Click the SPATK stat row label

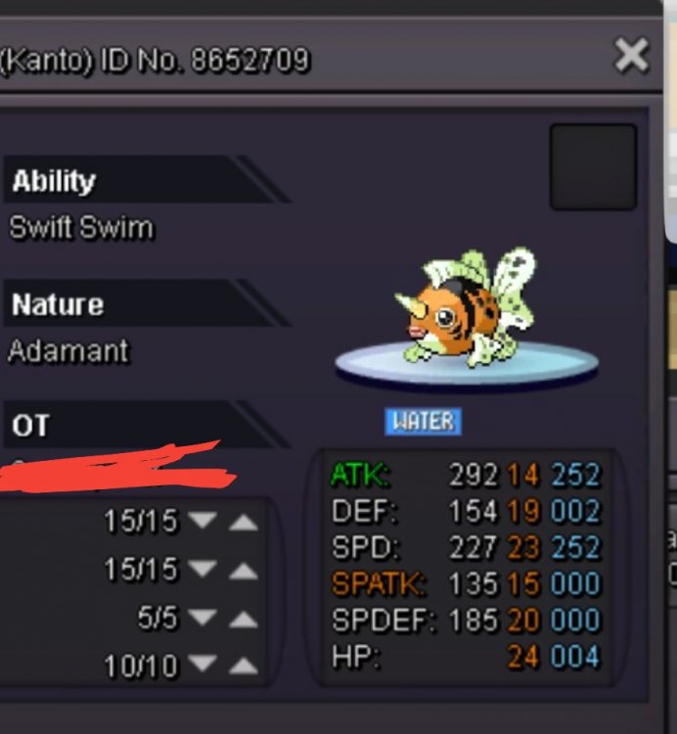click(x=379, y=583)
